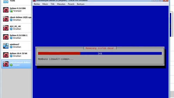
Task: Click the ASJ_K1_40 VM icon
Action: click(x=6, y=28)
